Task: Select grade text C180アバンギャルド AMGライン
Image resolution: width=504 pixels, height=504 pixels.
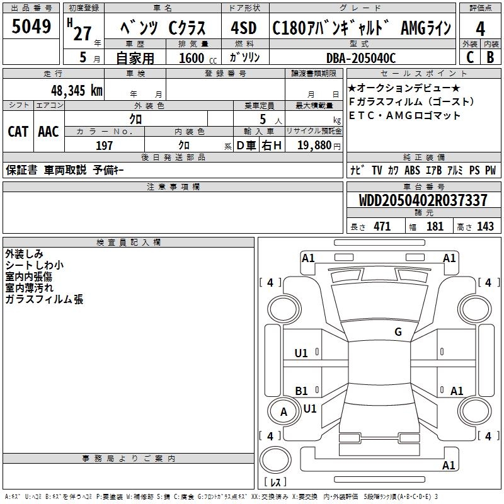Action: click(x=362, y=28)
